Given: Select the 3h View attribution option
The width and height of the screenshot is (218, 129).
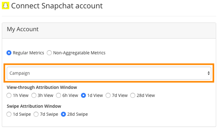Looking at the screenshot, I should coord(34,95).
